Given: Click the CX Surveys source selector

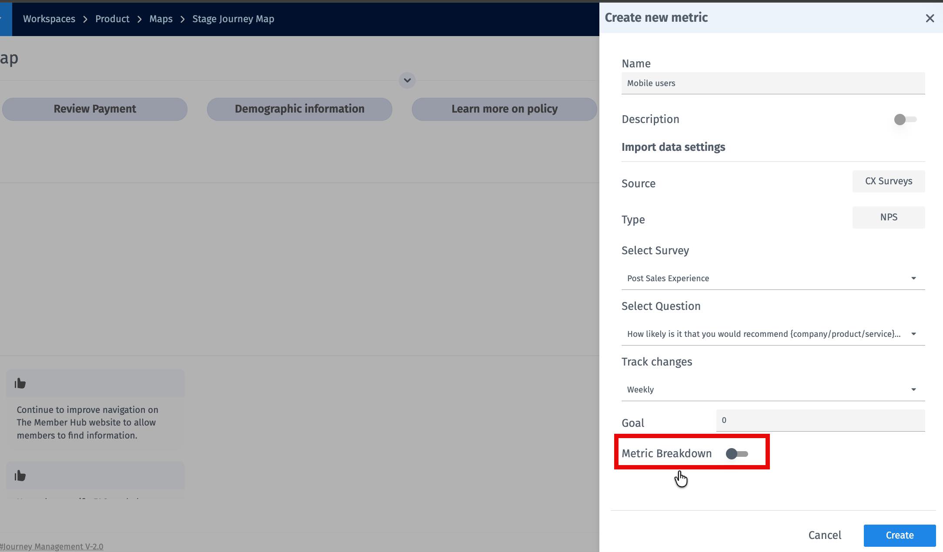Looking at the screenshot, I should pos(888,181).
